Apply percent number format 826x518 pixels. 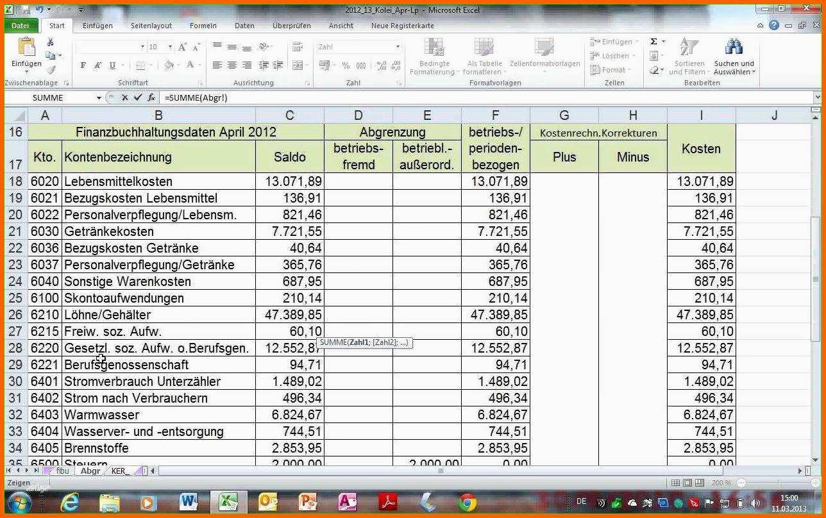[x=346, y=65]
